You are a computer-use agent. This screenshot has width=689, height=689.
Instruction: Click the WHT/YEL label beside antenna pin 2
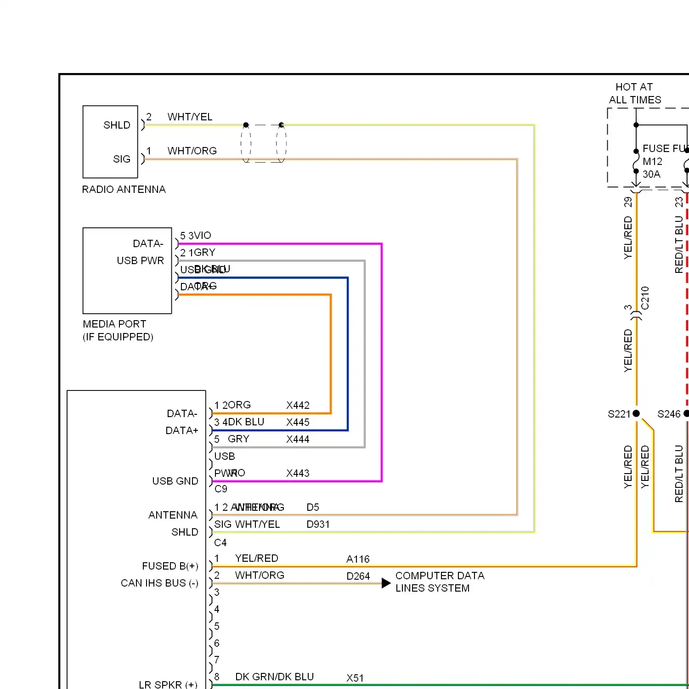[190, 117]
